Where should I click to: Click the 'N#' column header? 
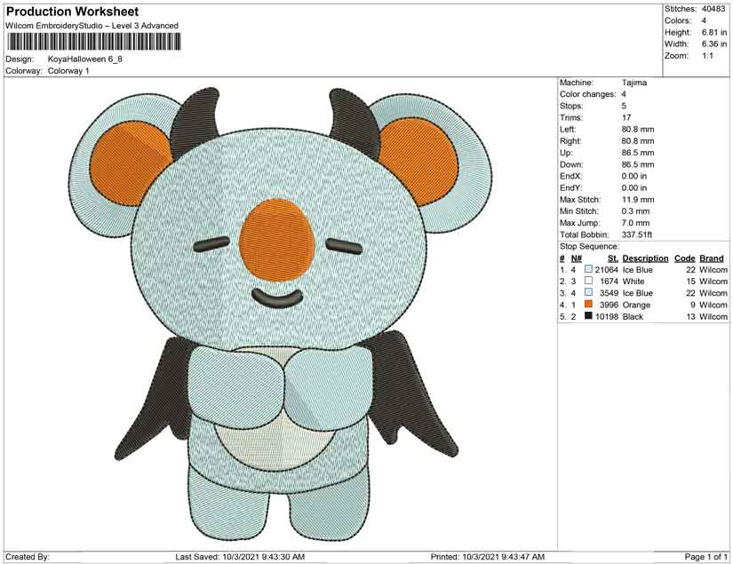pos(577,258)
